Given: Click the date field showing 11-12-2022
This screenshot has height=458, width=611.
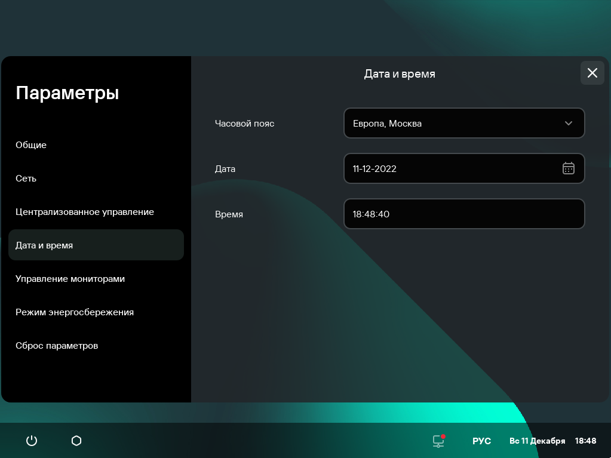Looking at the screenshot, I should 448,168.
